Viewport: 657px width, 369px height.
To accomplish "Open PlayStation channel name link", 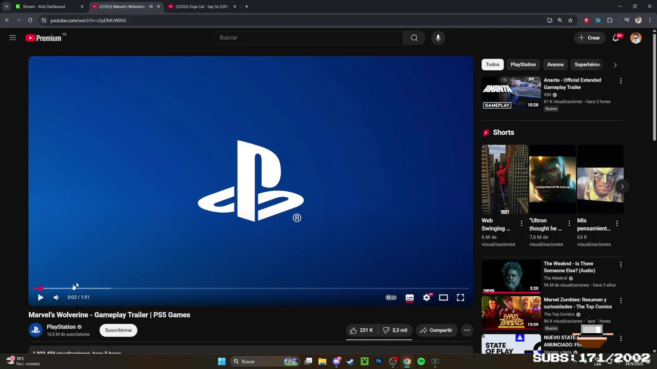I will click(61, 327).
